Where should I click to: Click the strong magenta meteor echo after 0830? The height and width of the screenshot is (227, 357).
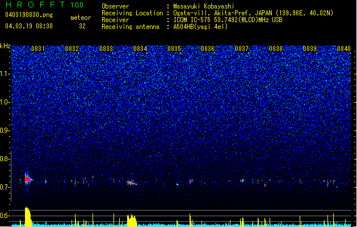click(28, 179)
